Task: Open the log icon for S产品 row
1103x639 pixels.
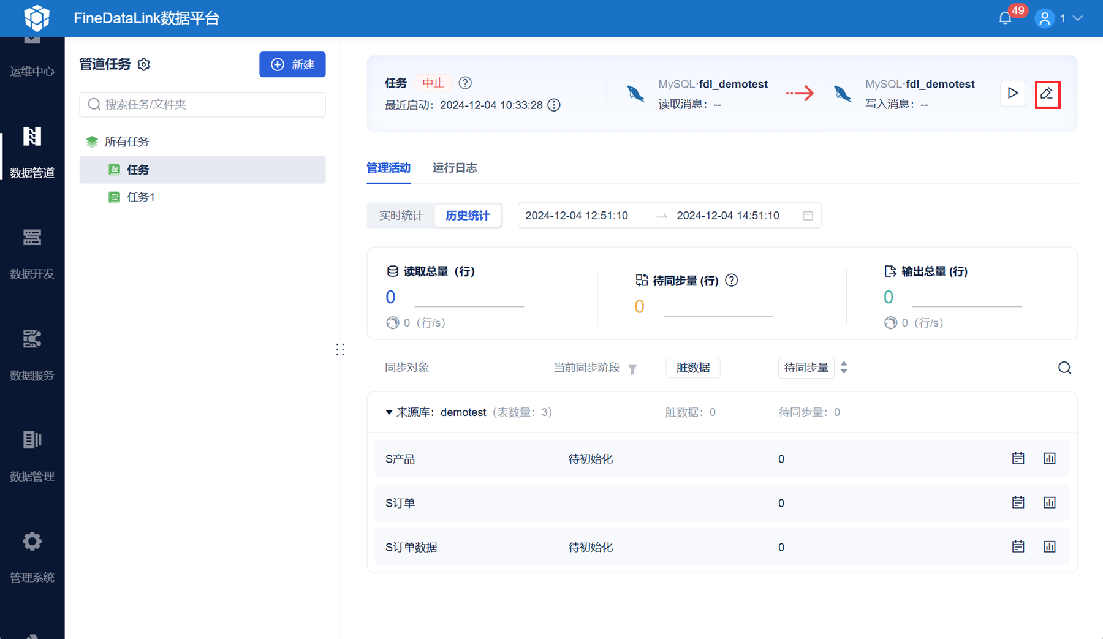Action: (x=1018, y=458)
